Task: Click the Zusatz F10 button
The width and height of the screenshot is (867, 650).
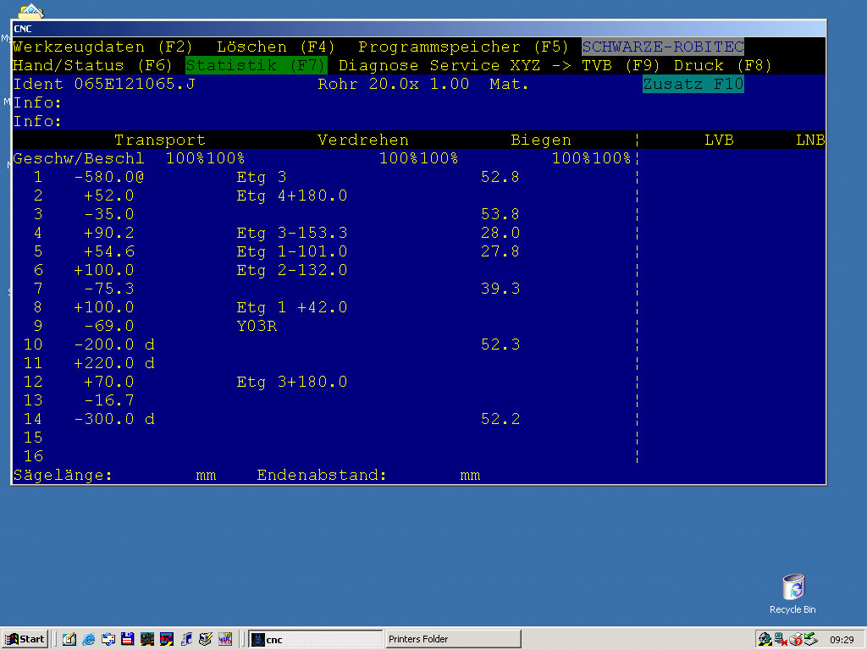Action: (693, 84)
